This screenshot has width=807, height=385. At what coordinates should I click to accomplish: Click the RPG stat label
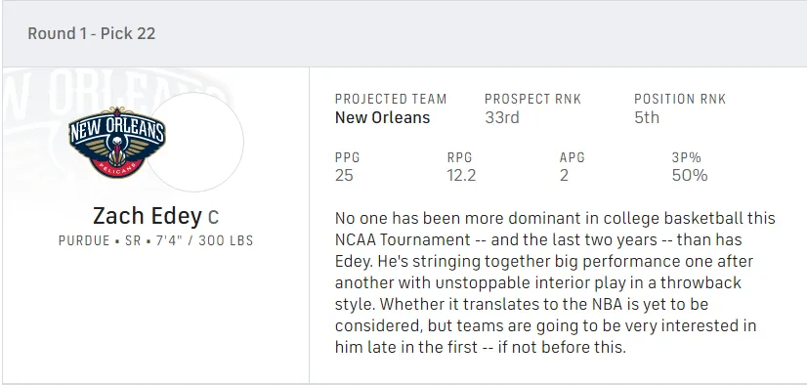(x=459, y=157)
